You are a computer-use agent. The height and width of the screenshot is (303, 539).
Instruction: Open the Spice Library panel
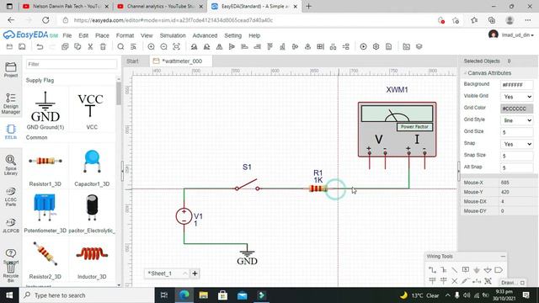(x=11, y=165)
